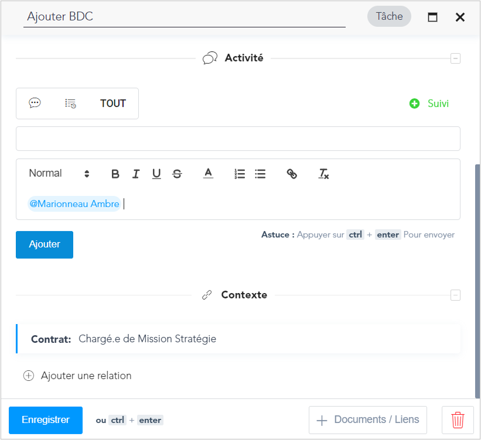The height and width of the screenshot is (440, 481).
Task: Open the text color picker
Action: (x=209, y=174)
